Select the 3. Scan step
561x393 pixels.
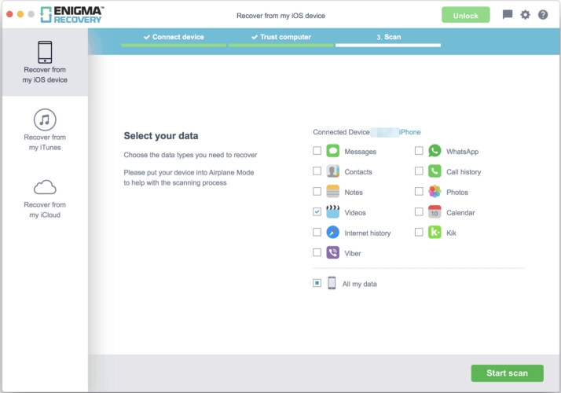click(388, 37)
